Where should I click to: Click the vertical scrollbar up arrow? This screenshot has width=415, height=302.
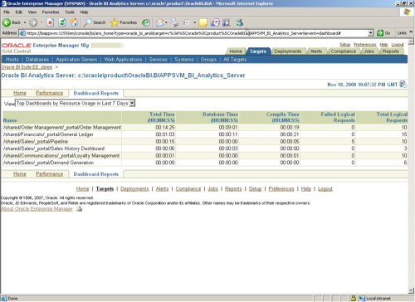click(x=411, y=42)
